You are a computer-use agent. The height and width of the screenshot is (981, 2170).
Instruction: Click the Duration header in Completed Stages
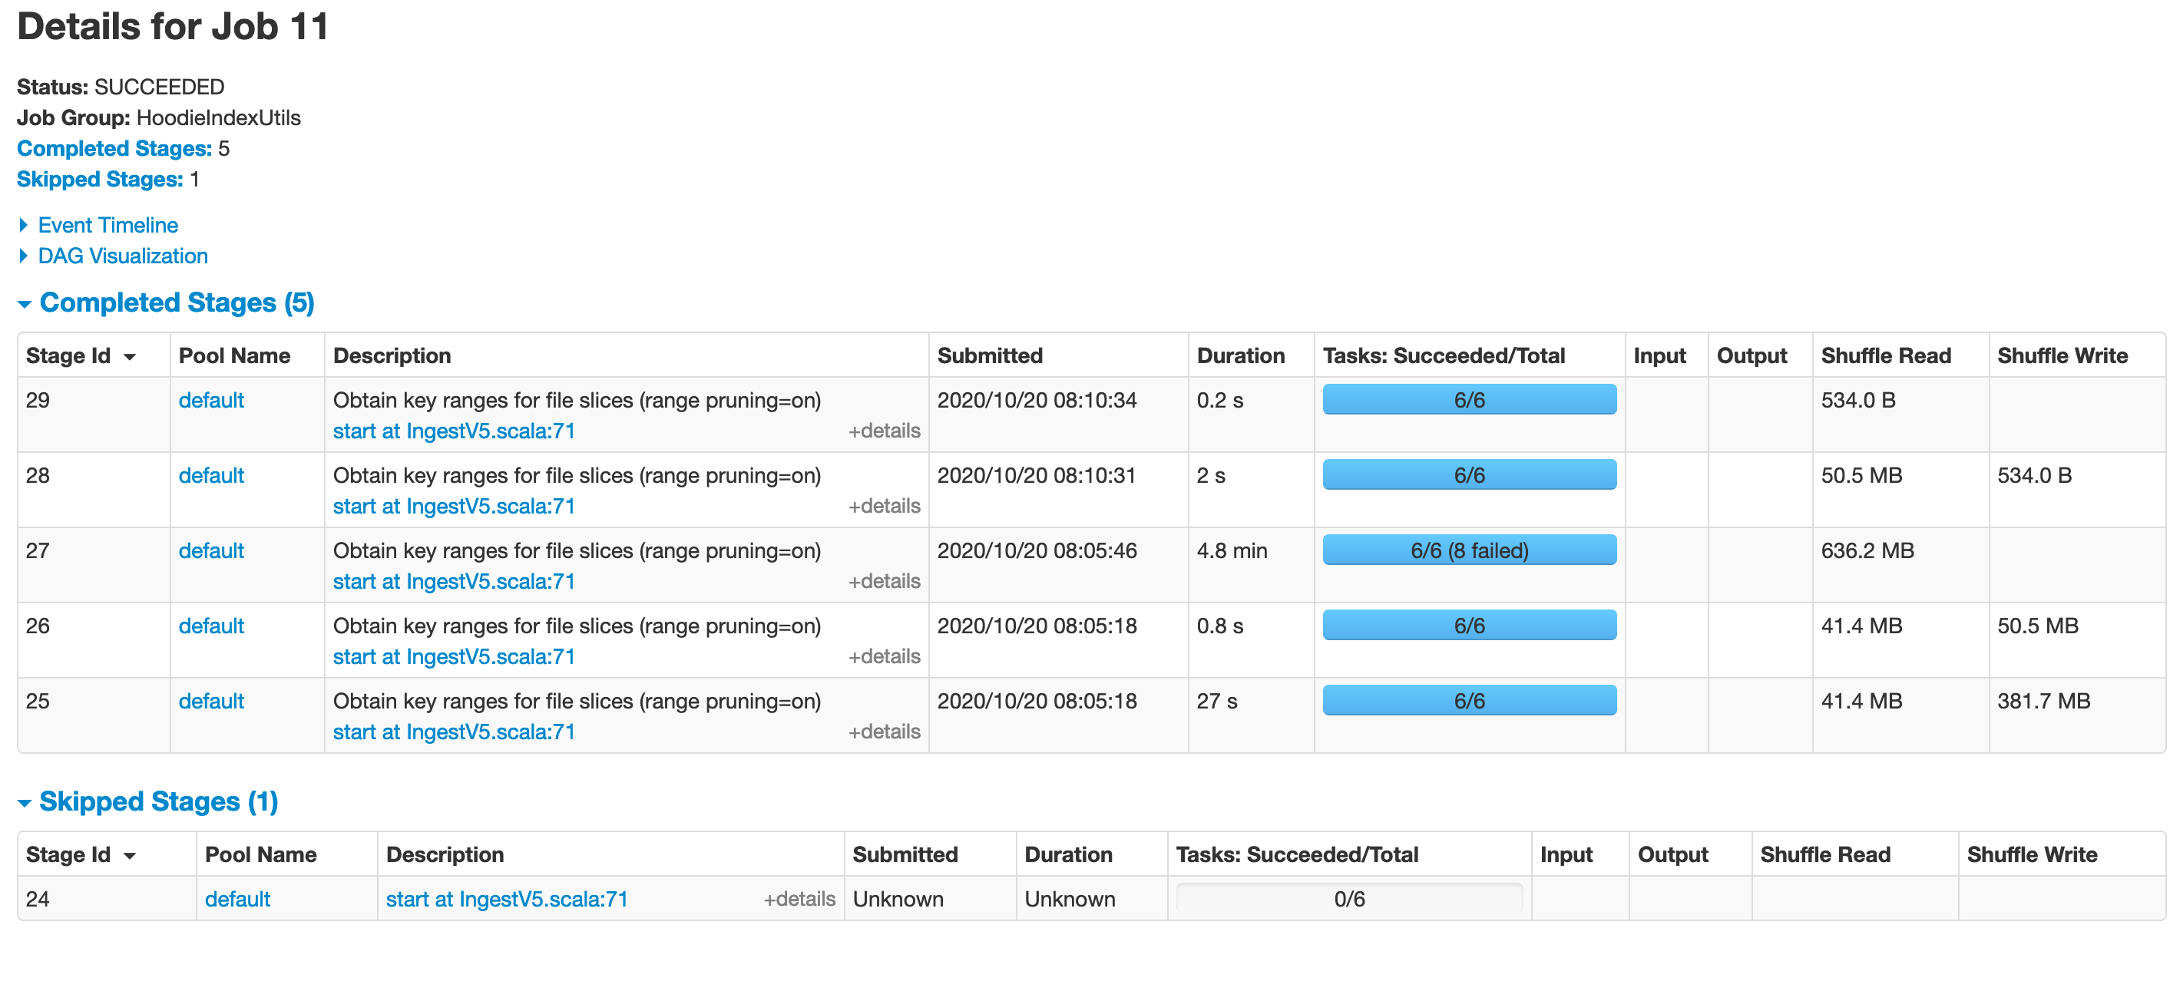click(1240, 355)
